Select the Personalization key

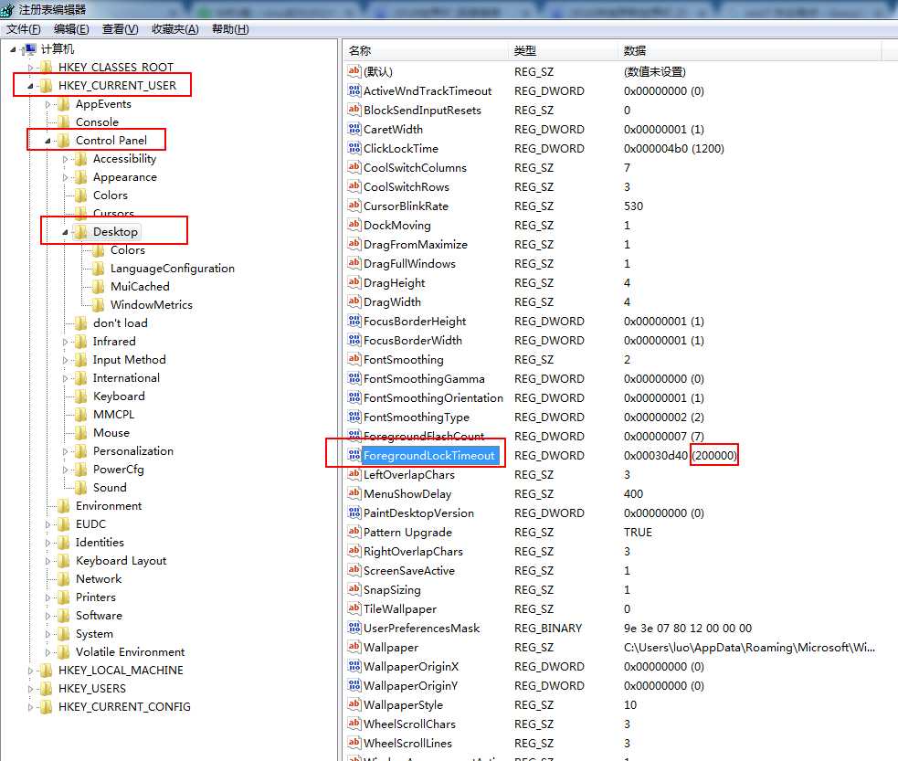pyautogui.click(x=133, y=451)
